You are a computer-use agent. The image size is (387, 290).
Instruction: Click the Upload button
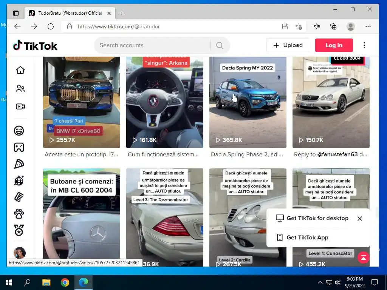(x=288, y=45)
